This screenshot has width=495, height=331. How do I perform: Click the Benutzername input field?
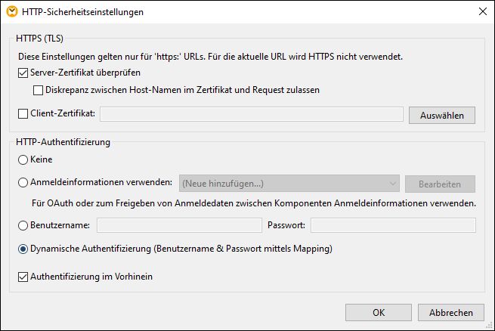[x=179, y=225]
